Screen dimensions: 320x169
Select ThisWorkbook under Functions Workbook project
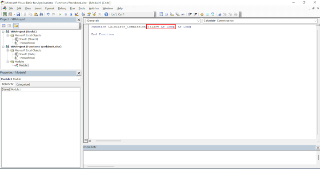(27, 58)
